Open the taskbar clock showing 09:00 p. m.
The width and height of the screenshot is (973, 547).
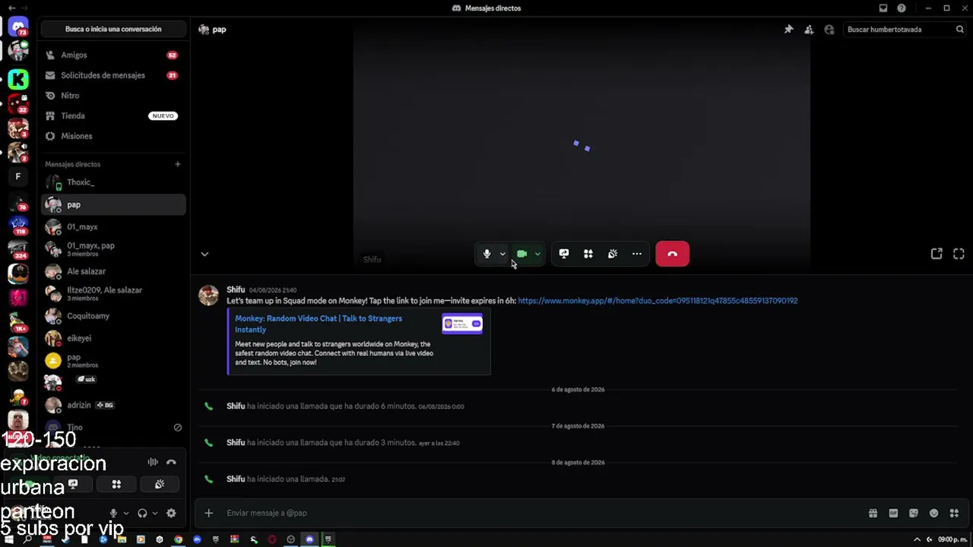[x=952, y=539]
